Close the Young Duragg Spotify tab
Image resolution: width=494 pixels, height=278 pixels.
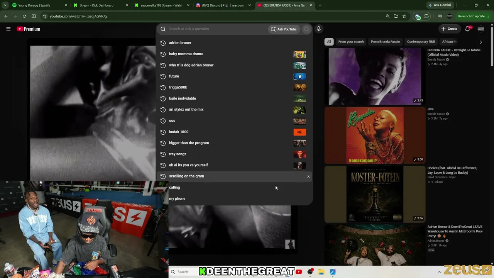(x=66, y=5)
